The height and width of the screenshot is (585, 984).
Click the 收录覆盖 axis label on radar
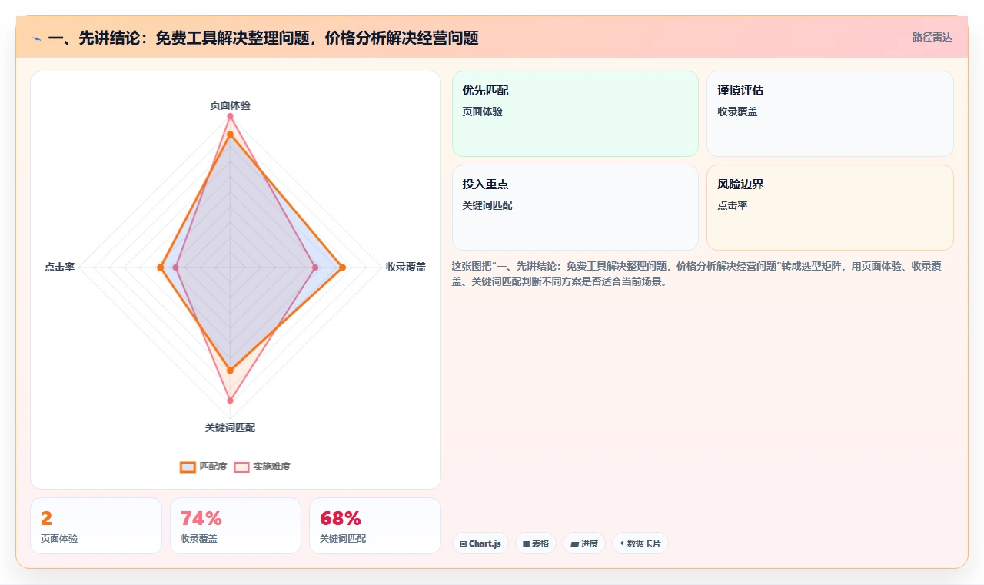(406, 268)
